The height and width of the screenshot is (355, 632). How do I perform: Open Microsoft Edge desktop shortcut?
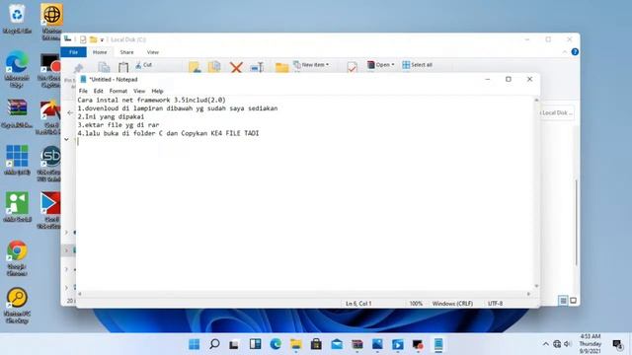(17, 69)
